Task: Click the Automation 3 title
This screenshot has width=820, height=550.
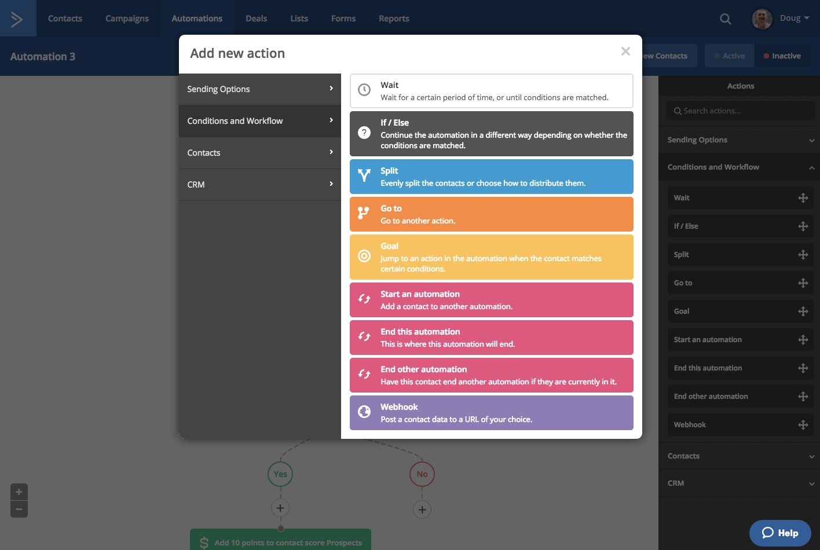Action: tap(43, 57)
